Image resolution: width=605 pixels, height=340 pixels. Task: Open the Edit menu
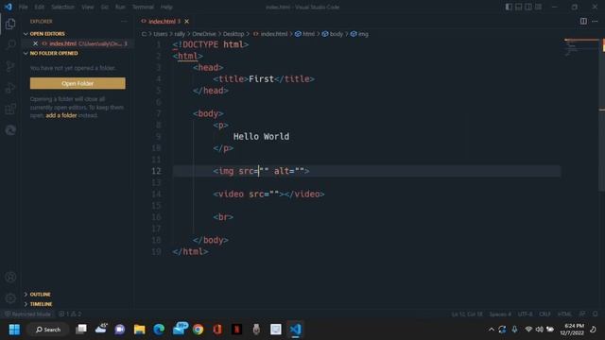(x=40, y=7)
